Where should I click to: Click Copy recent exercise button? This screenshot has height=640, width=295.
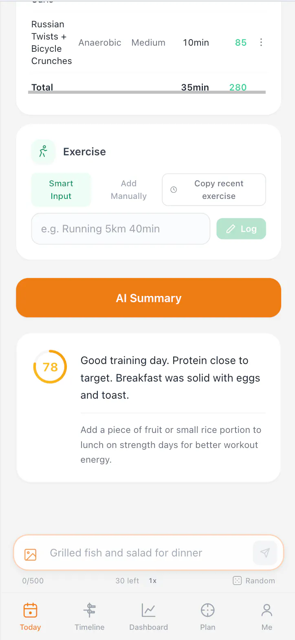(x=214, y=190)
